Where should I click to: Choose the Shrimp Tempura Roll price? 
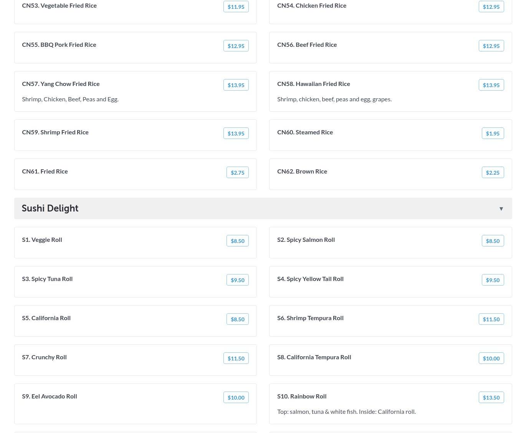[x=491, y=319]
